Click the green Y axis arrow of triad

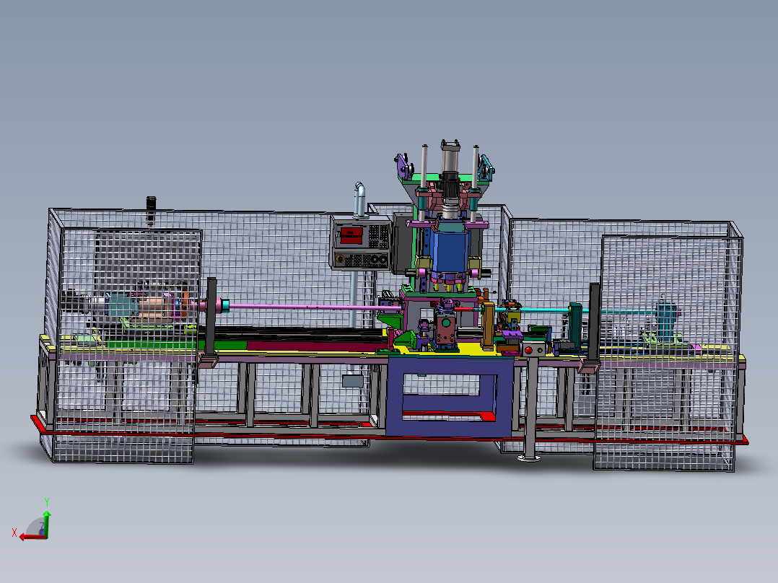point(46,524)
